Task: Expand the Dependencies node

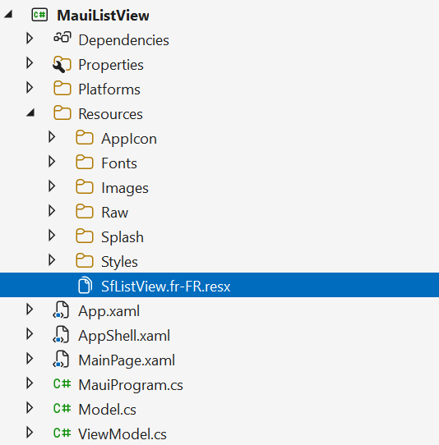Action: tap(30, 38)
